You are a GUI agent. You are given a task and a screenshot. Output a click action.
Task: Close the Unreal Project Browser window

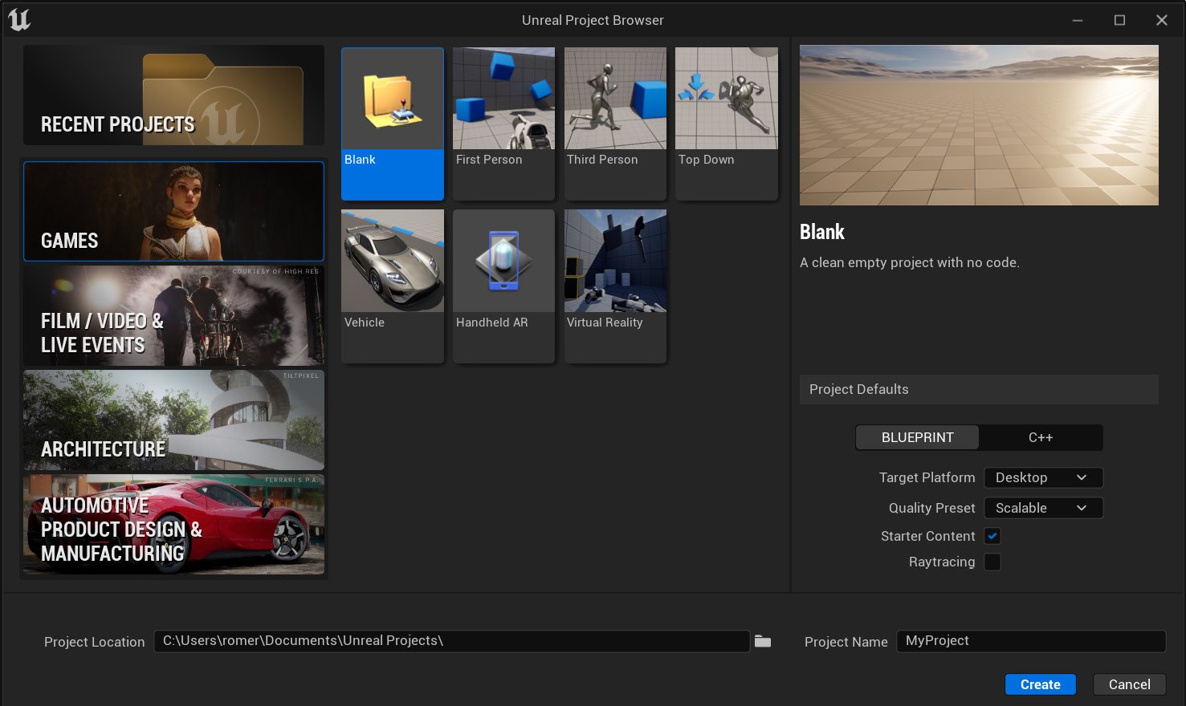(x=1161, y=20)
